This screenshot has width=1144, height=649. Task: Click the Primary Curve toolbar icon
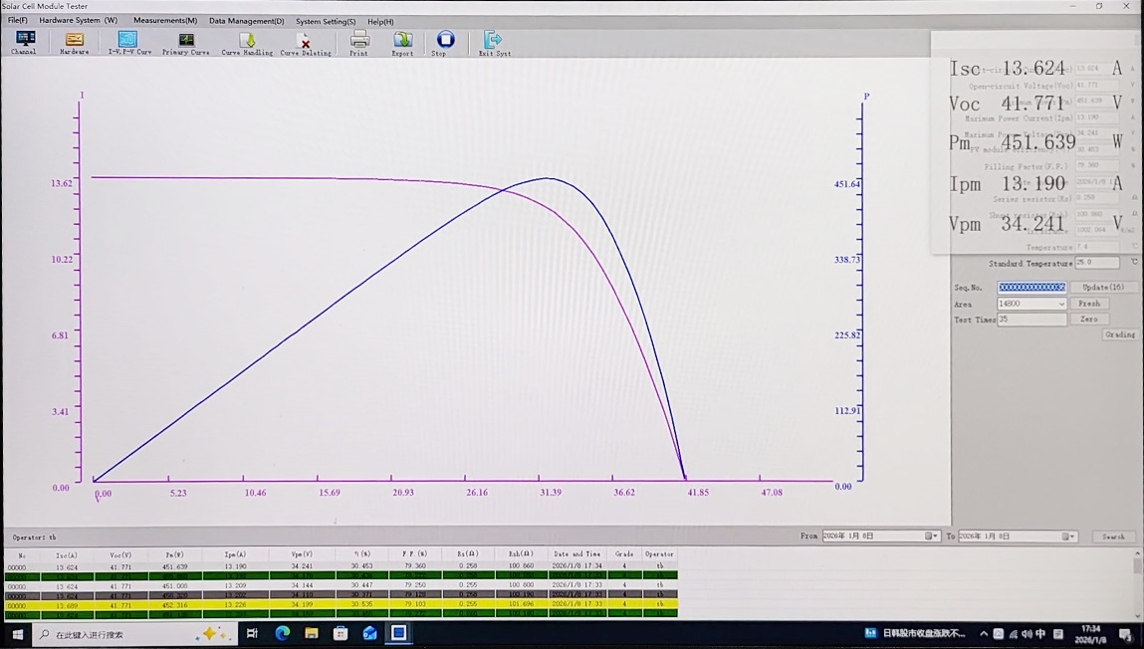(186, 41)
